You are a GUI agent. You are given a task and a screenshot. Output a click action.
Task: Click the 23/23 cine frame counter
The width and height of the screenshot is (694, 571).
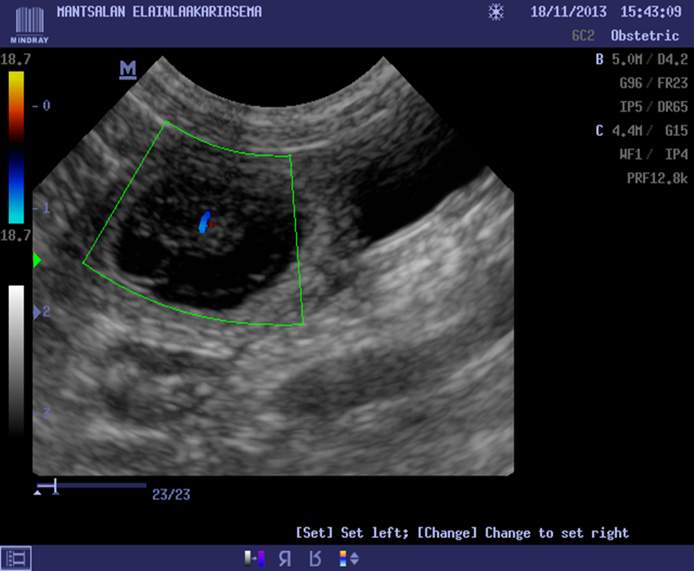pos(172,493)
